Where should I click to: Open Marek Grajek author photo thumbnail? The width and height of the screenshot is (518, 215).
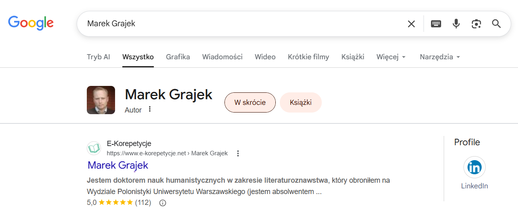pos(101,100)
